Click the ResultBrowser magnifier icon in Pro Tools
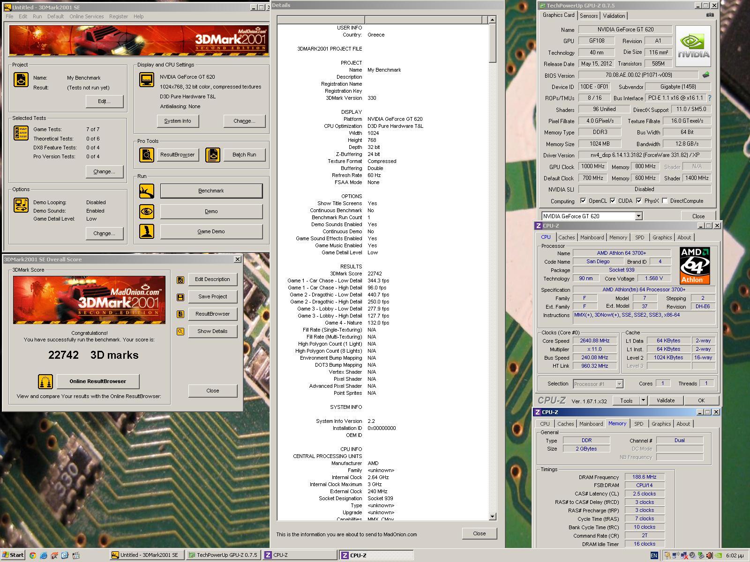Viewport: 750px width, 562px height. (x=147, y=155)
